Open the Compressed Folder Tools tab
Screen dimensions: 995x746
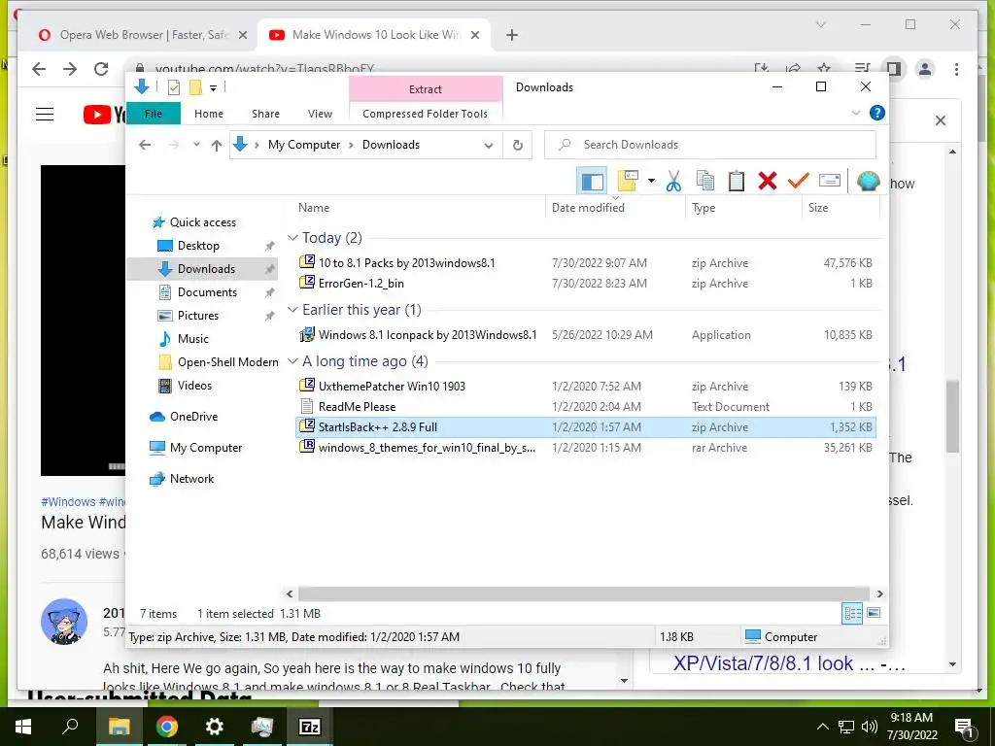point(426,114)
